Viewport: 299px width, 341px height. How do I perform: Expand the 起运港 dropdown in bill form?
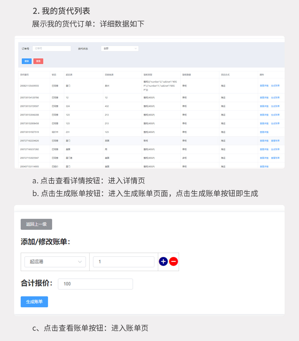click(55, 262)
